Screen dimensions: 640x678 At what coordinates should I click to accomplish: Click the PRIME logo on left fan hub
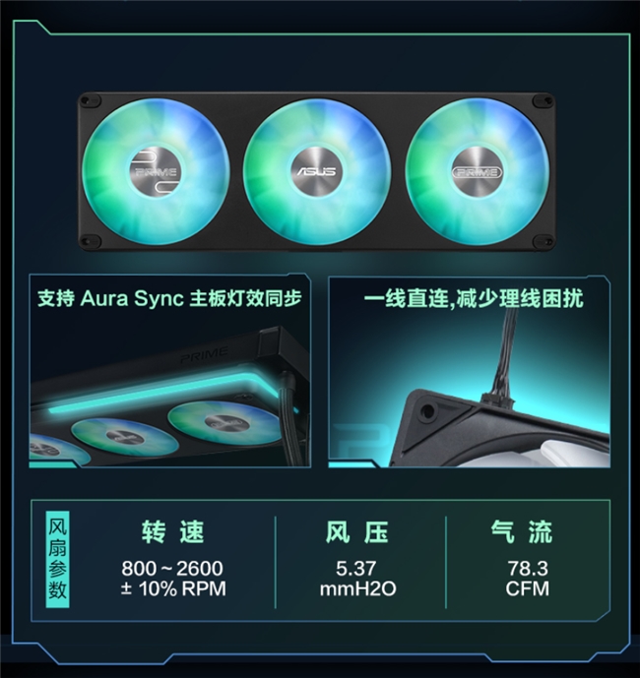click(156, 172)
